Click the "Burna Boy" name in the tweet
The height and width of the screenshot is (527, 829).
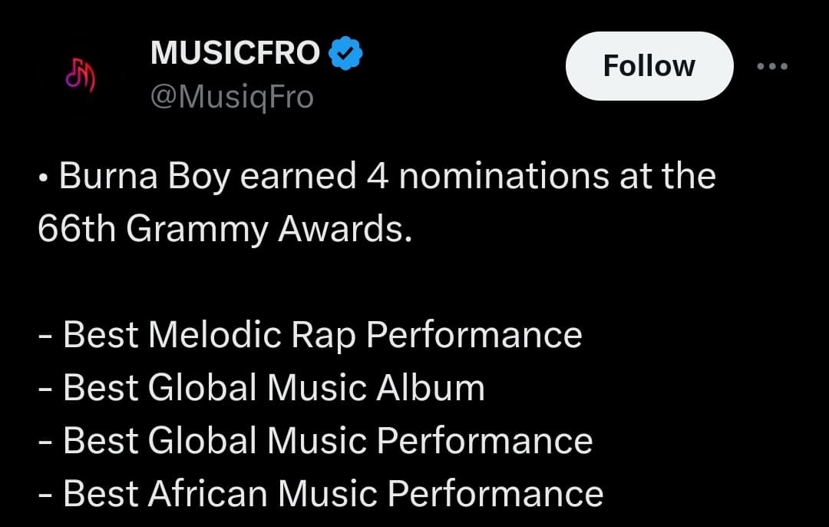[x=144, y=177]
